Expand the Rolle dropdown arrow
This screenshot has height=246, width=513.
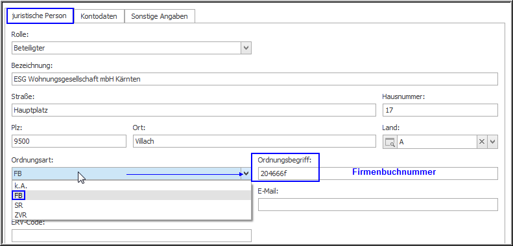point(246,48)
